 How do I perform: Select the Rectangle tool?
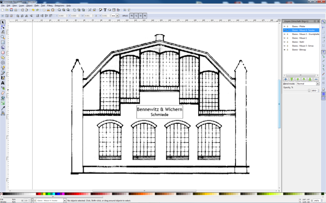tap(3, 42)
